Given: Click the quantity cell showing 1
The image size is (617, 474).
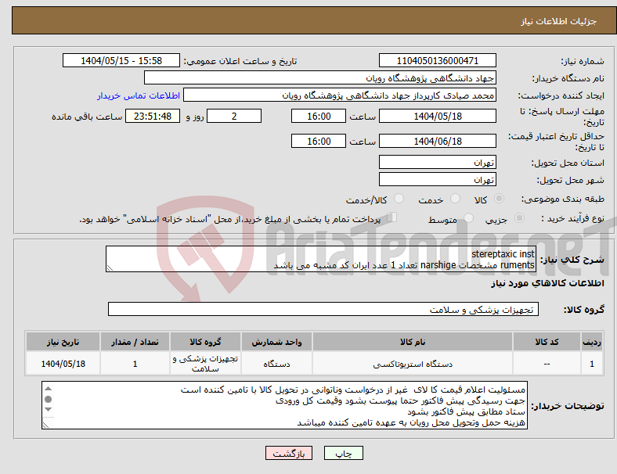Looking at the screenshot, I should click(135, 364).
